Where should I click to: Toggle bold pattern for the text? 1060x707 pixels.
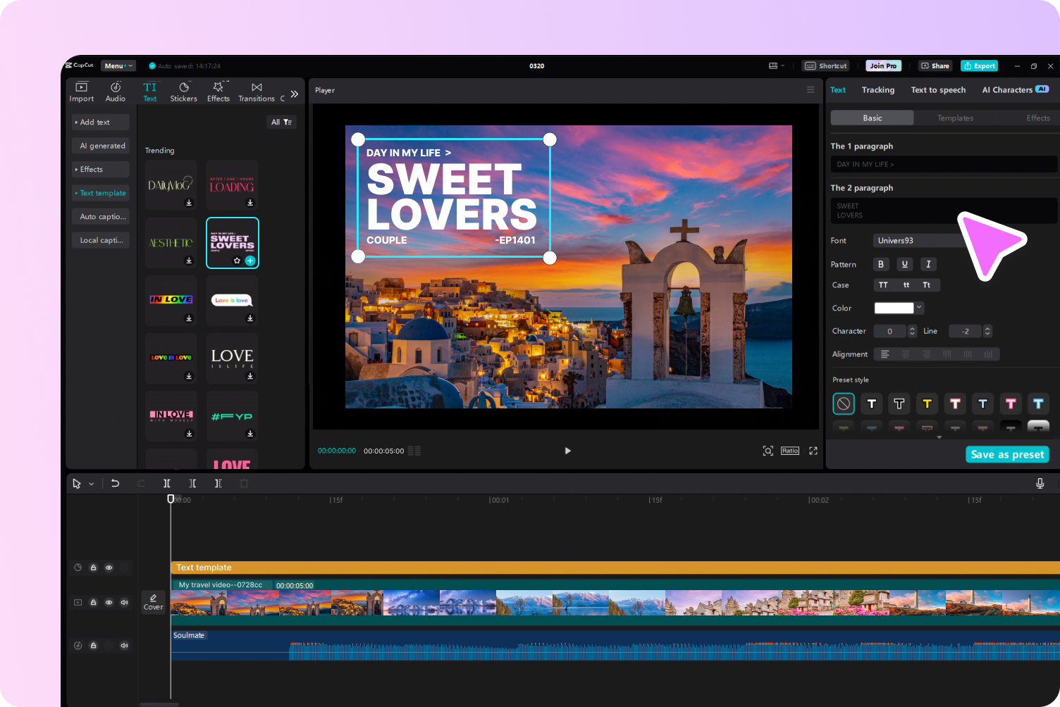coord(880,264)
